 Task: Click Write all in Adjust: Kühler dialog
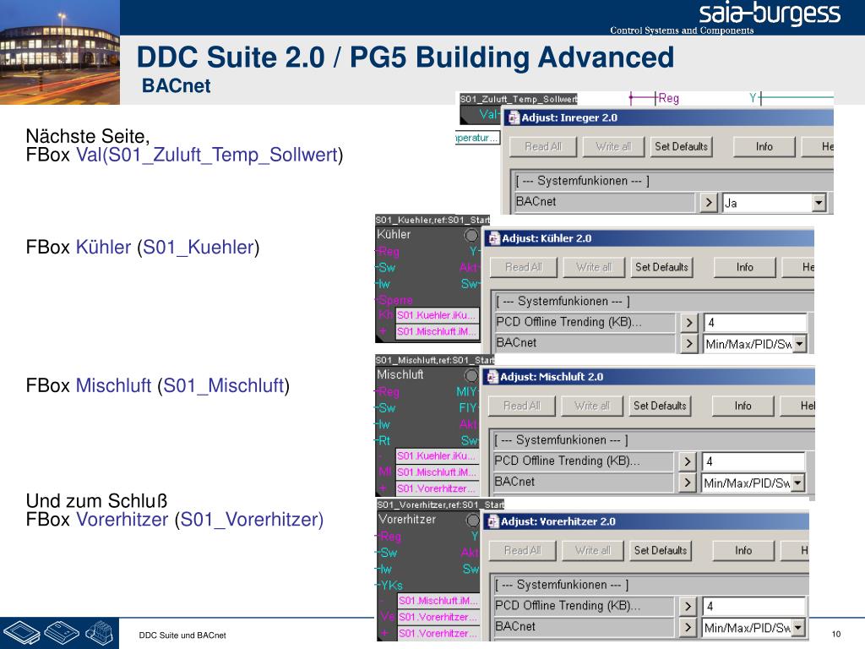594,267
